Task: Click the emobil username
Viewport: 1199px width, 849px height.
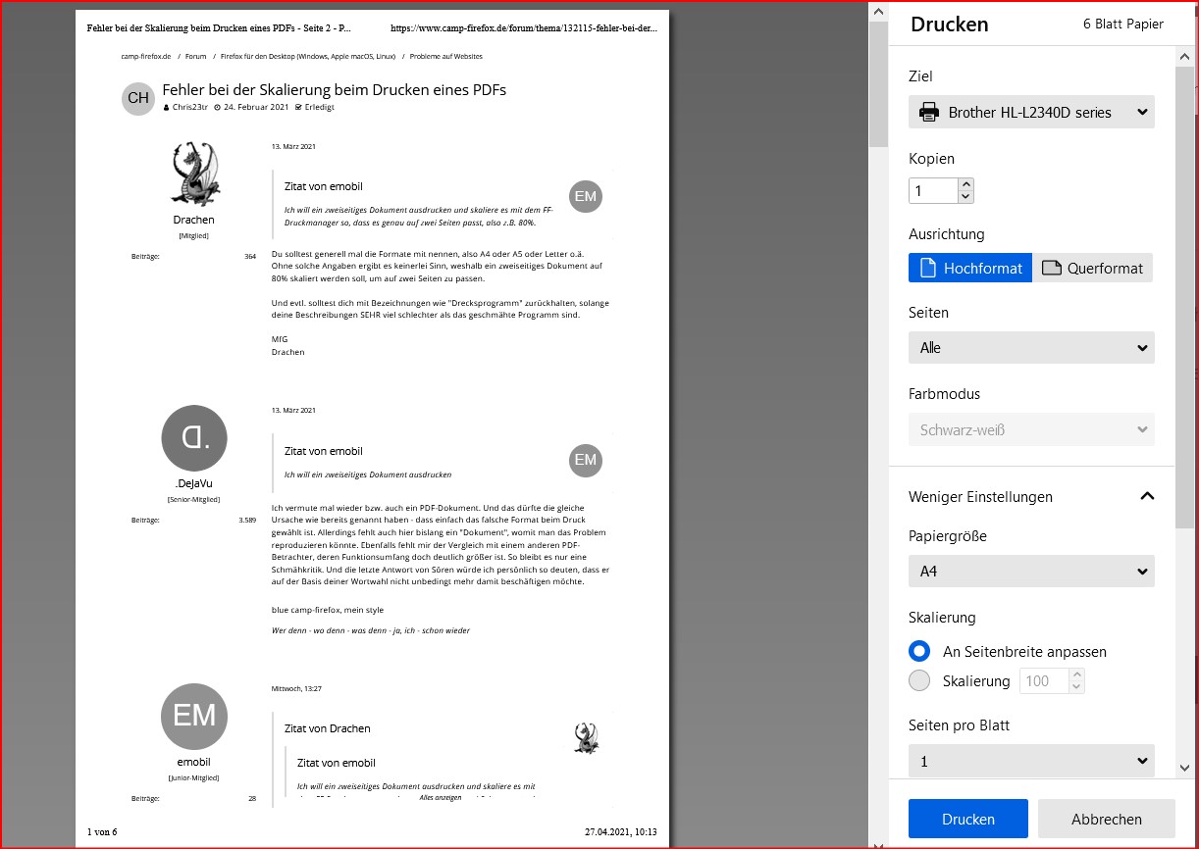Action: (193, 762)
